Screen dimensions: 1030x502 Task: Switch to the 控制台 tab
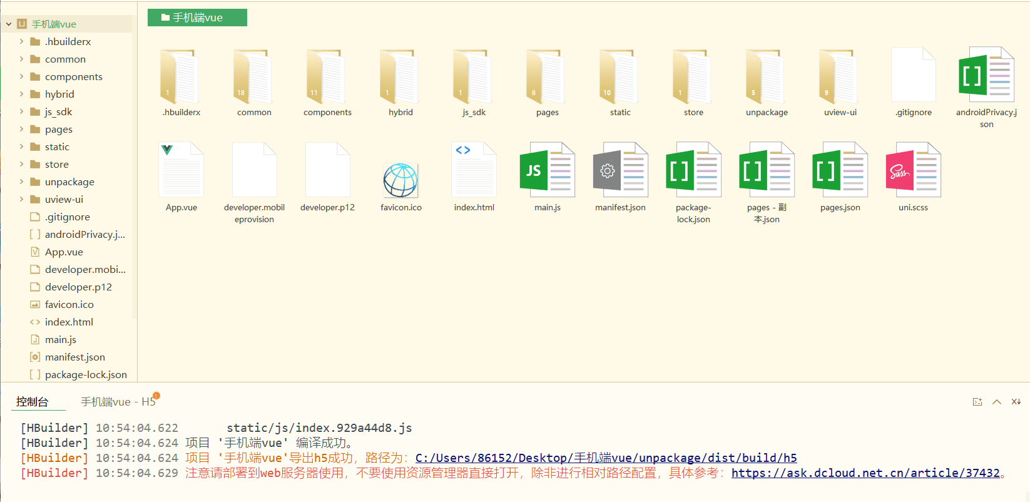coord(32,402)
